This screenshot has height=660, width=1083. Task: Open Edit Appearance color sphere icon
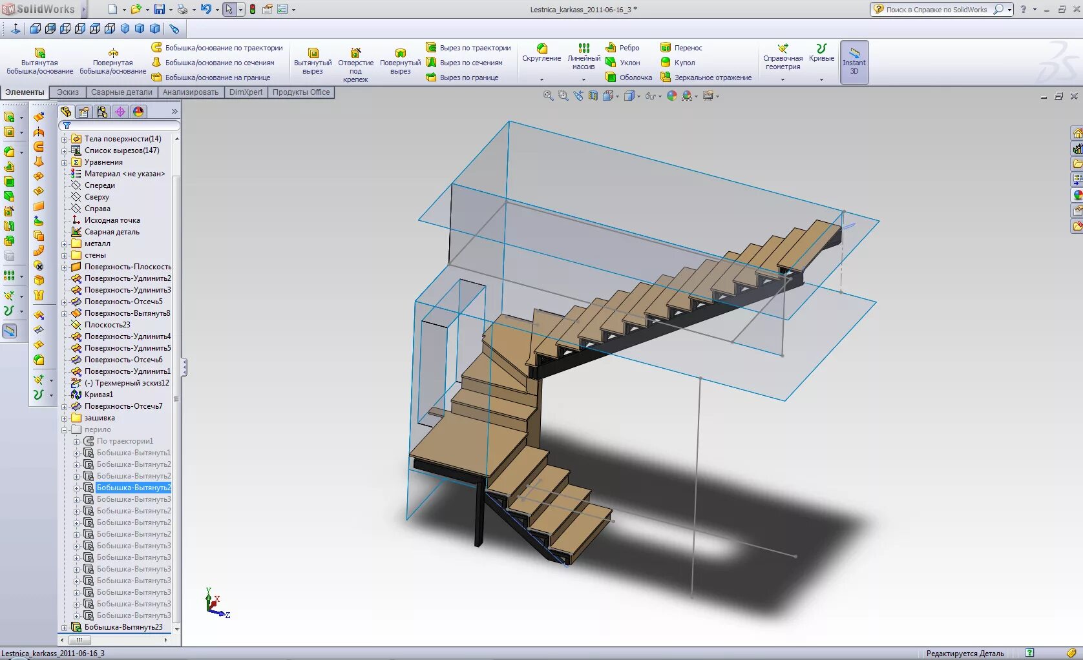(x=672, y=96)
